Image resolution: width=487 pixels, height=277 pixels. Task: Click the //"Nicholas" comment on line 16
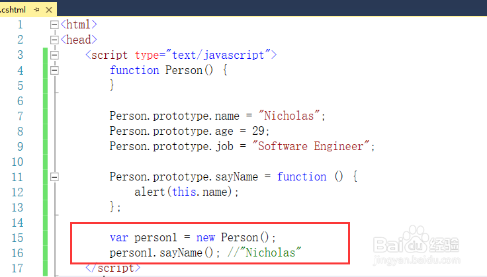coord(264,253)
